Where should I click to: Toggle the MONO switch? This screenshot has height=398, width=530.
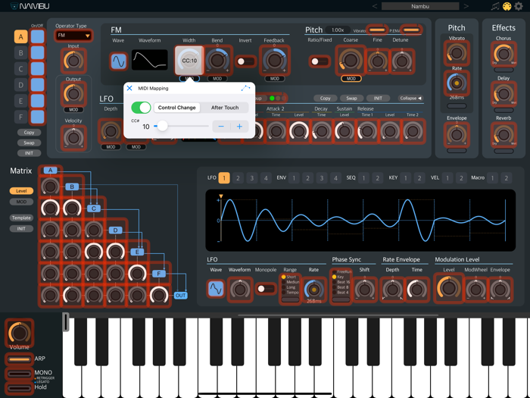[19, 374]
